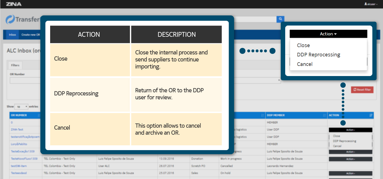Click the sort arrows in OR NUMBER column header

[39, 115]
